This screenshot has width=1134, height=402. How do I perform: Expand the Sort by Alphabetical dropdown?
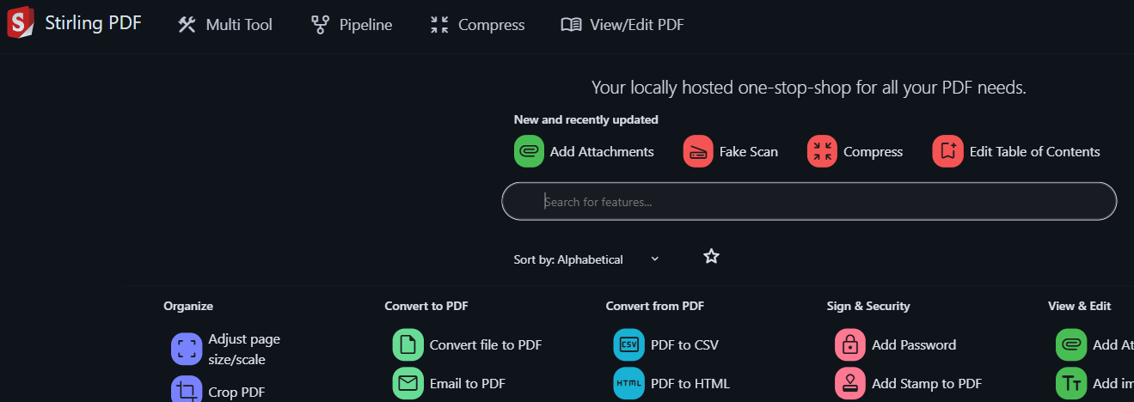(x=586, y=259)
